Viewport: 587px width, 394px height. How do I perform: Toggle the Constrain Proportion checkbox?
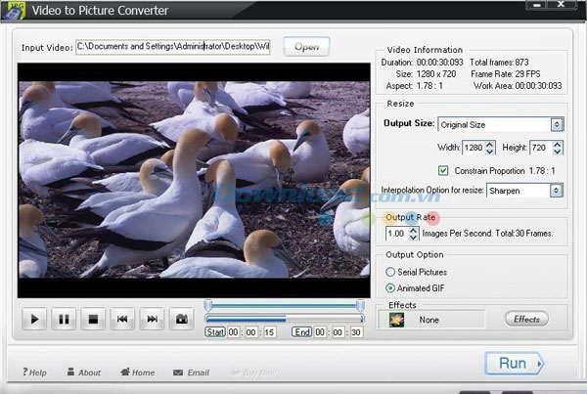pos(443,170)
